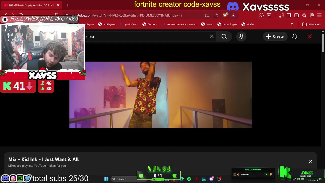Click the voice search microphone button

coord(241,37)
